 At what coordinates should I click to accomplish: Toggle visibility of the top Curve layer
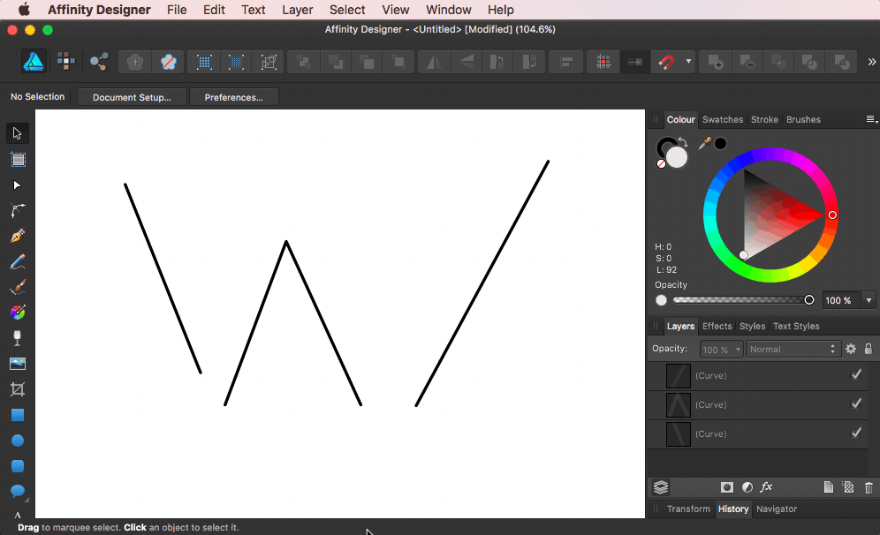[855, 374]
